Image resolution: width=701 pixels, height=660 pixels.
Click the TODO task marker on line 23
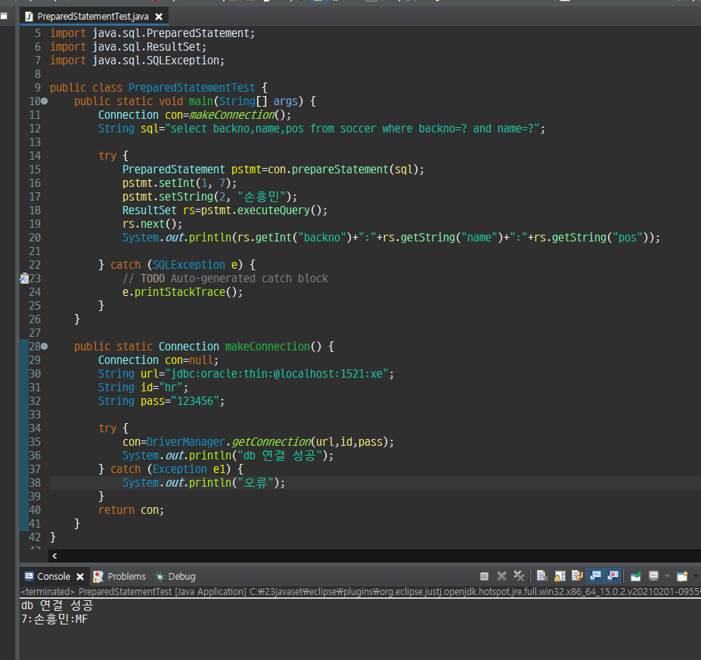tap(23, 279)
